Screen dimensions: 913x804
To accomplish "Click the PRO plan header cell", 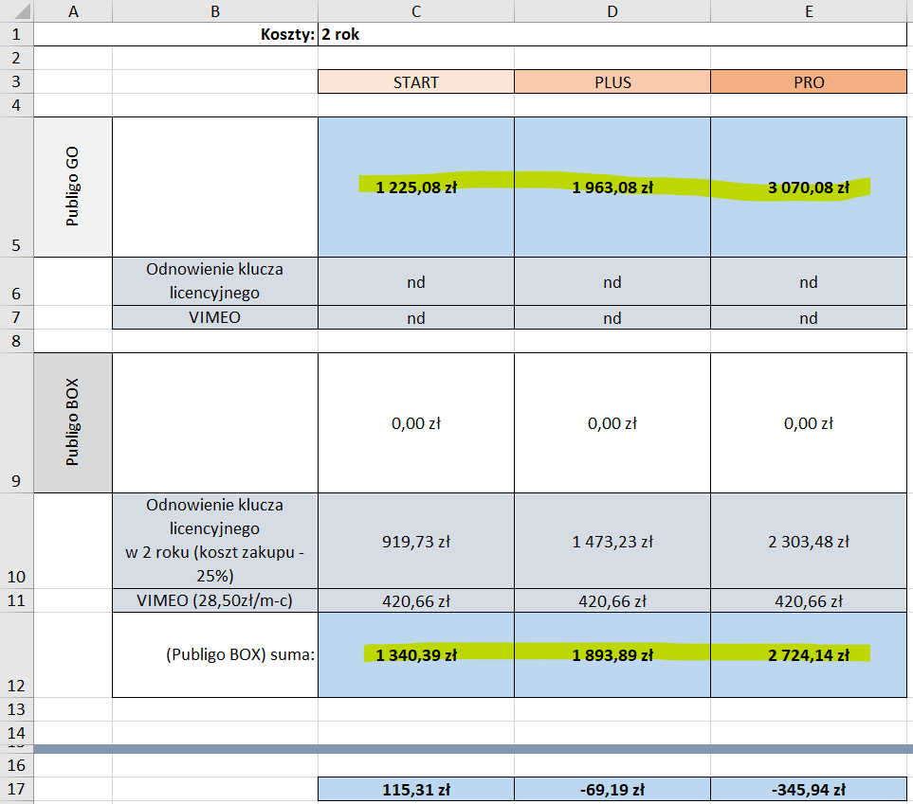I will click(808, 82).
